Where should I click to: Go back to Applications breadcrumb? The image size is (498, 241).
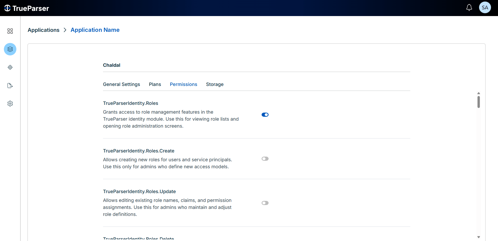point(44,30)
